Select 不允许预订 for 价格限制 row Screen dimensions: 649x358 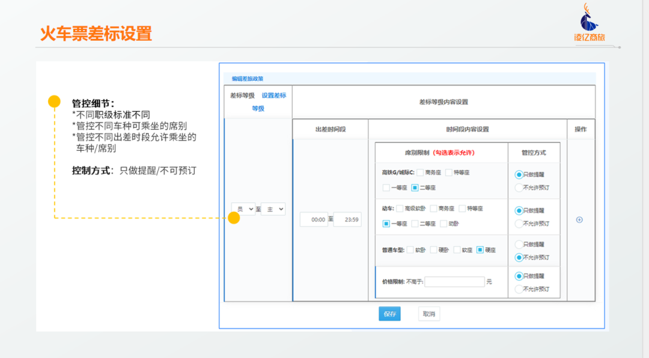click(x=519, y=289)
